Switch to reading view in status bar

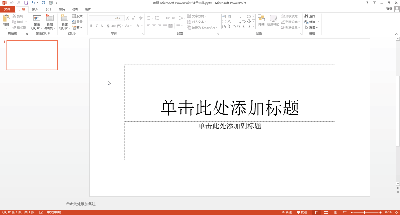pyautogui.click(x=335, y=212)
